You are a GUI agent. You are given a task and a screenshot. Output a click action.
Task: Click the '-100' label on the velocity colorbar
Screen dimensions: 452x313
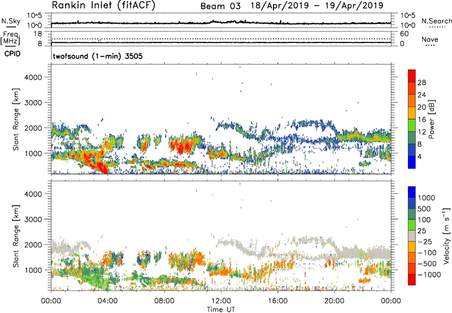tap(427, 253)
